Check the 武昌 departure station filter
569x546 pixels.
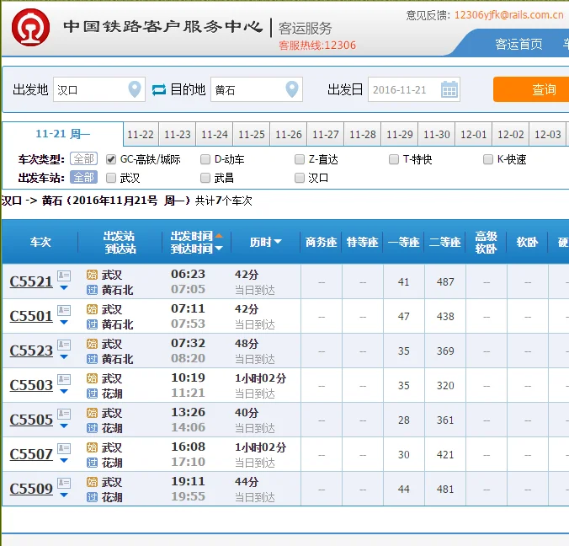tap(205, 178)
